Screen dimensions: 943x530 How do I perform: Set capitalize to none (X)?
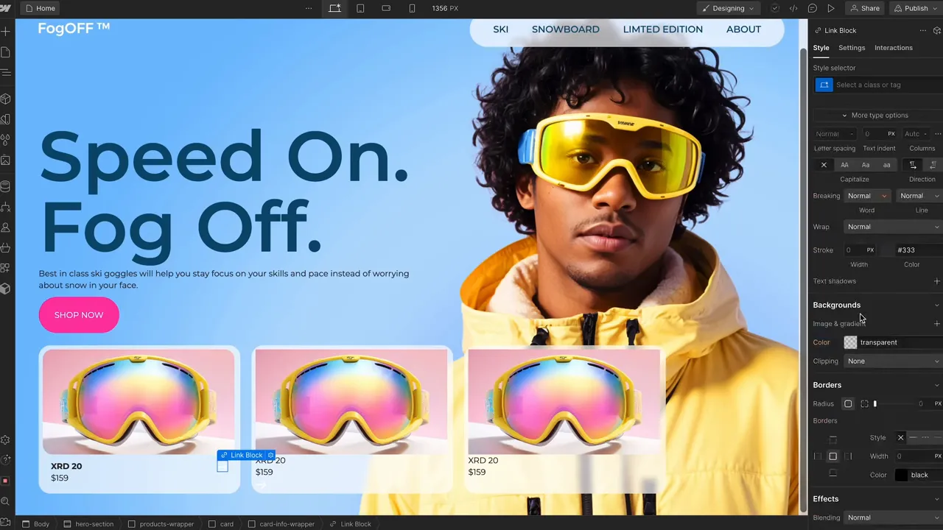[x=824, y=165]
